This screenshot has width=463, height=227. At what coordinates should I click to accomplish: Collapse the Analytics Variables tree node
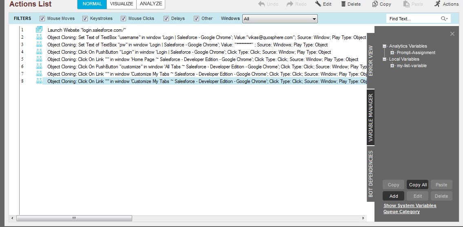384,46
